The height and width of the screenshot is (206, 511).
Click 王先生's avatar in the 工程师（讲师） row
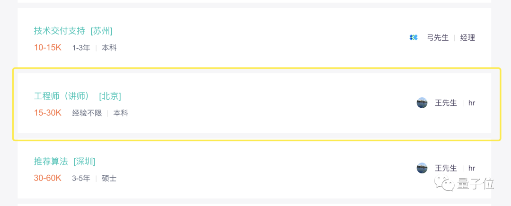point(422,103)
